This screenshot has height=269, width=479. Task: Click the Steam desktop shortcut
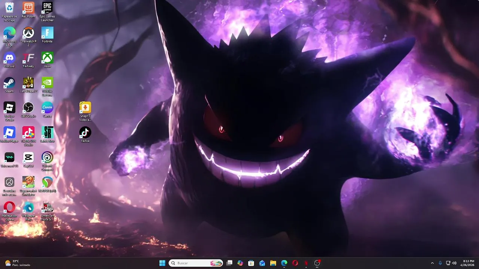pos(9,85)
